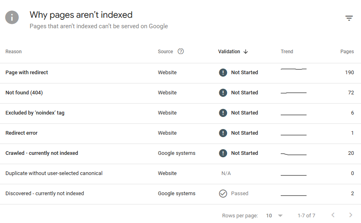Go to the previous page arrow
361x223 pixels.
(x=333, y=215)
